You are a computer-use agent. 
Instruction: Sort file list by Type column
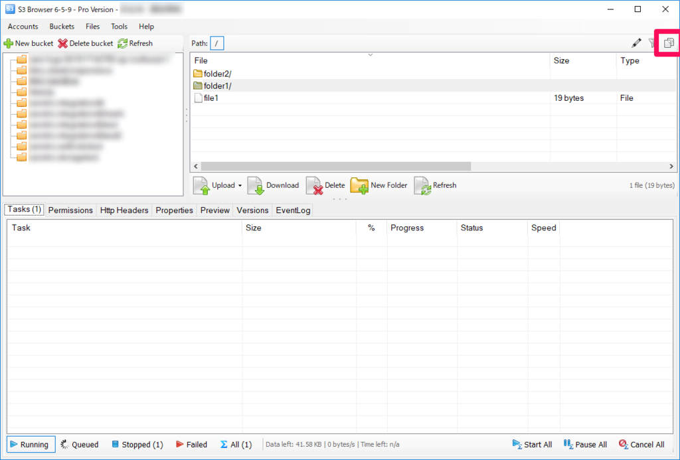pyautogui.click(x=646, y=60)
